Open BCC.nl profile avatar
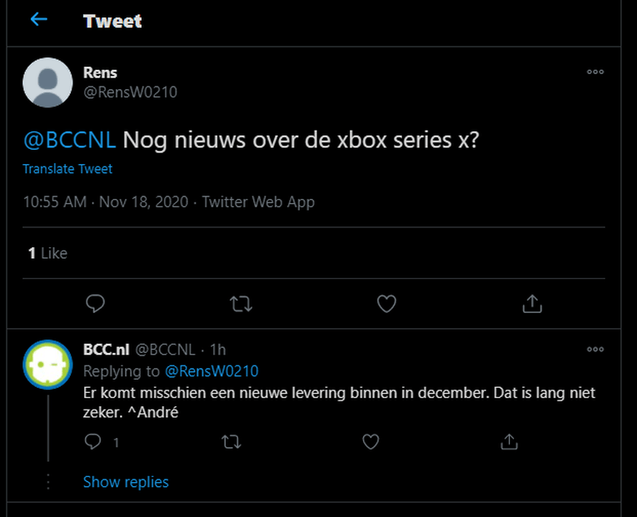 click(x=47, y=364)
